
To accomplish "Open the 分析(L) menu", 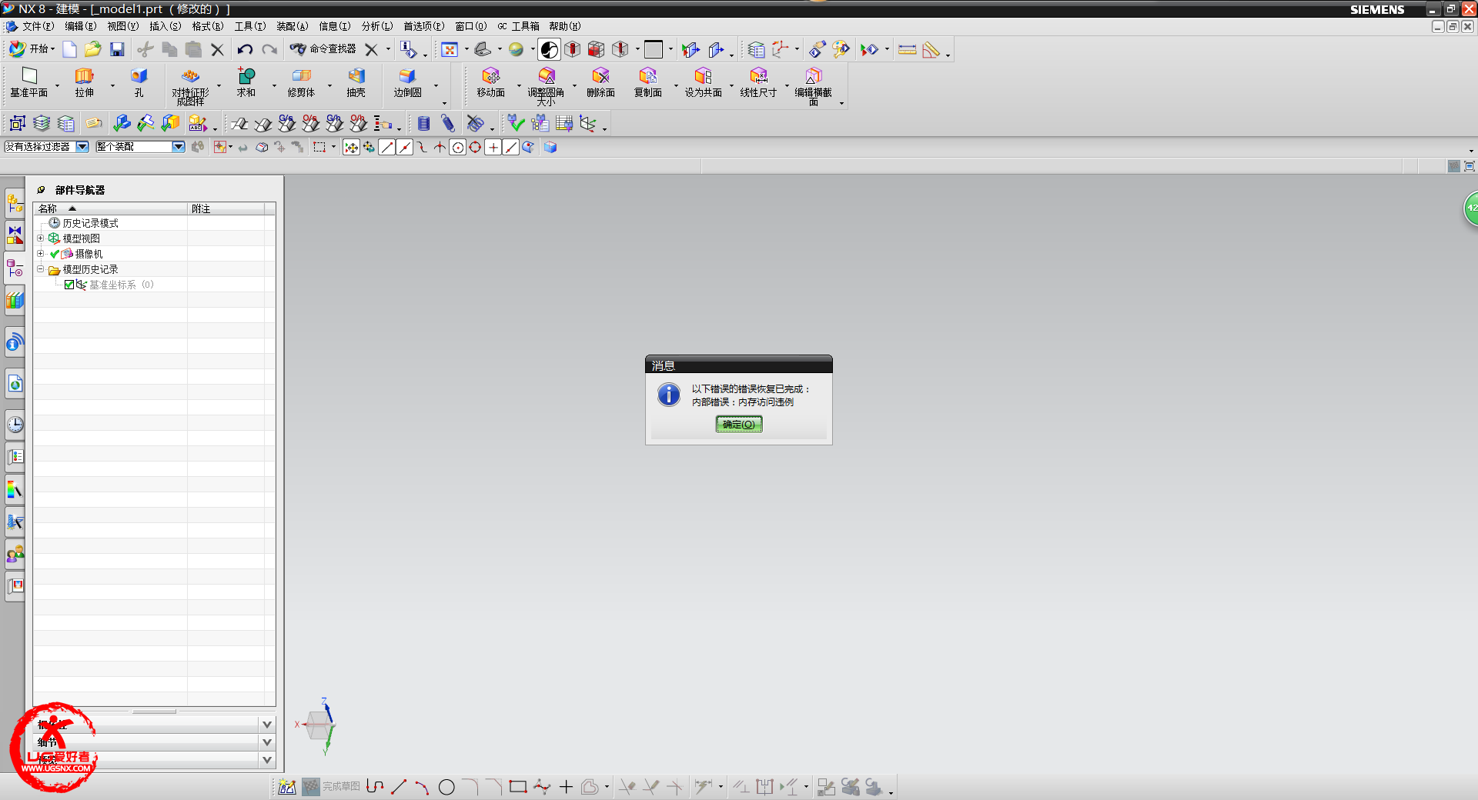I will click(x=377, y=26).
